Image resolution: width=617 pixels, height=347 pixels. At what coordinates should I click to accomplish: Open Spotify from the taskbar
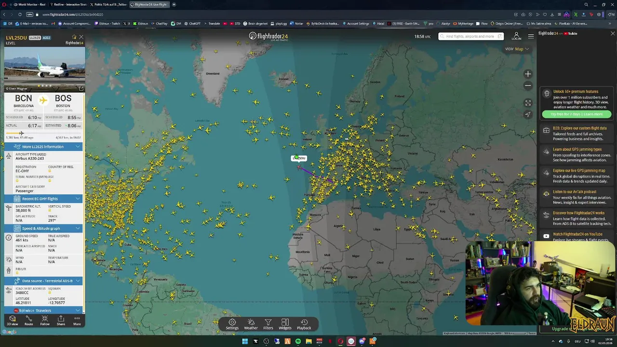(x=298, y=341)
